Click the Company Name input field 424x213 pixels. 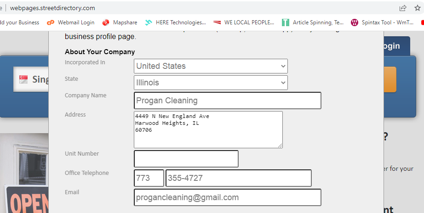click(227, 101)
